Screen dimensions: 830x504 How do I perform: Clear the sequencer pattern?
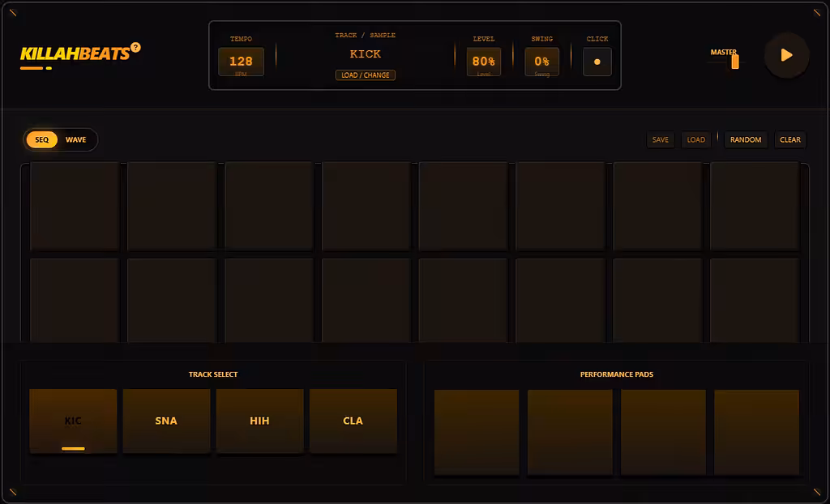[x=789, y=139]
